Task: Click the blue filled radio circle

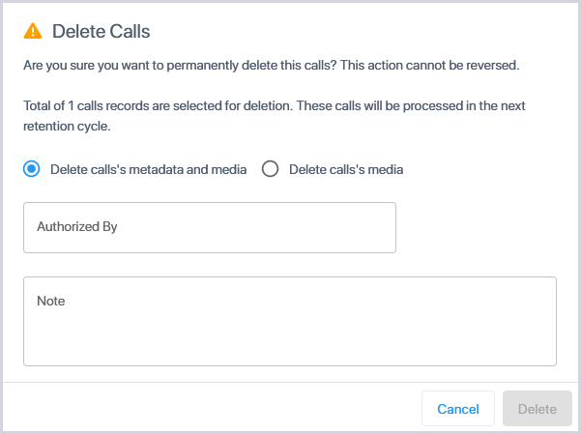Action: click(32, 169)
